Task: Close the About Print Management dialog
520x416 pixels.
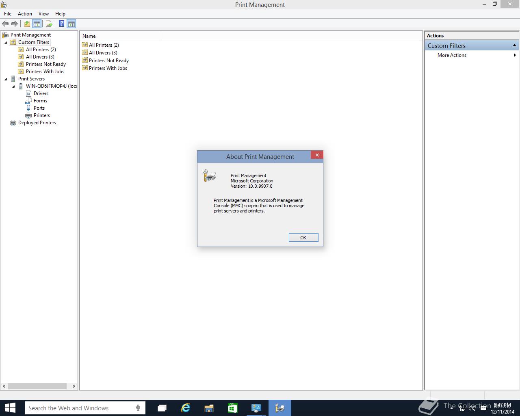Action: click(317, 155)
